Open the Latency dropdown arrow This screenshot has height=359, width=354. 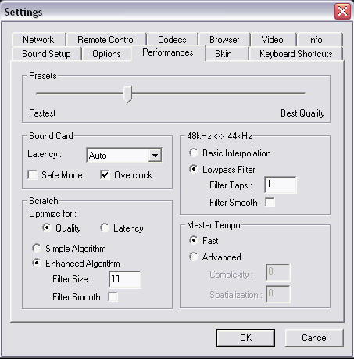(x=155, y=156)
